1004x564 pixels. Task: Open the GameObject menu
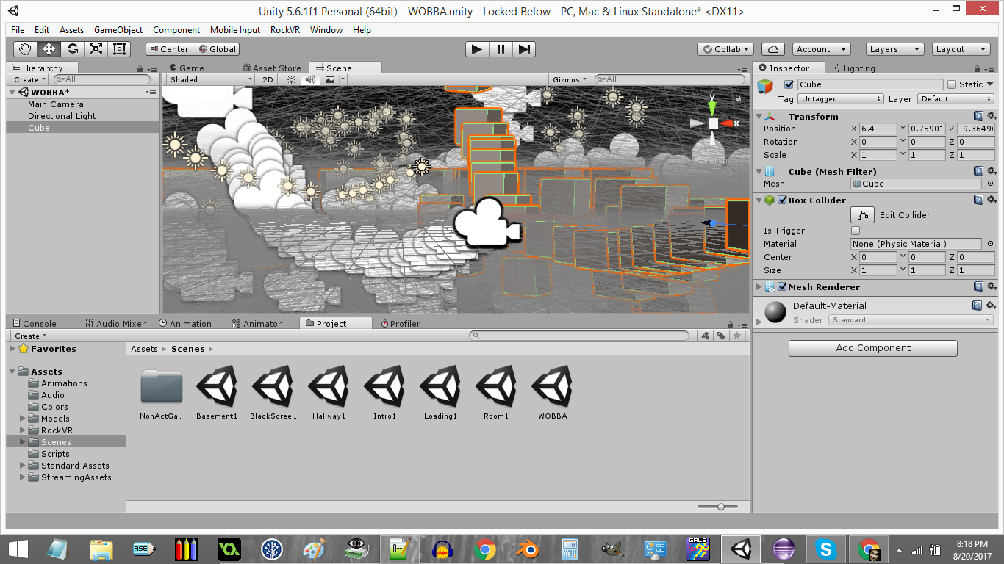point(118,30)
